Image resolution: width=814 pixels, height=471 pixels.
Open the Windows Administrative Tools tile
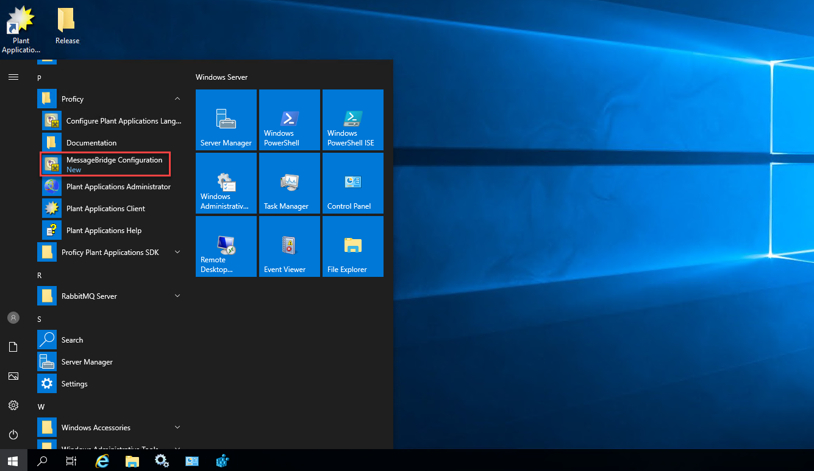coord(226,183)
